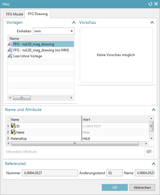The image size is (160, 195).
Task: Click the Änderungsstand field showing 01
Action: coord(114,173)
